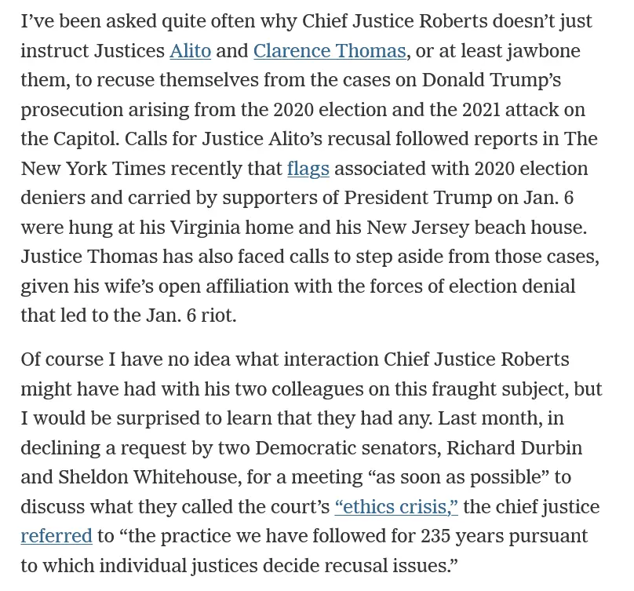This screenshot has width=634, height=591.
Task: Click the word "jawbone"
Action: (x=540, y=51)
